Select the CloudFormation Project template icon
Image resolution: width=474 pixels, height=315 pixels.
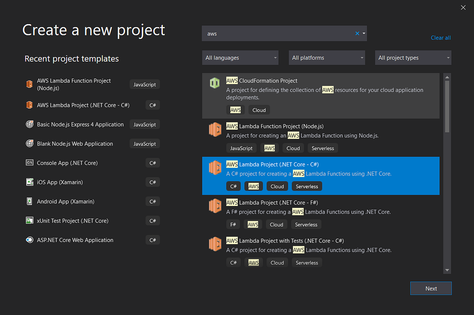tap(214, 83)
